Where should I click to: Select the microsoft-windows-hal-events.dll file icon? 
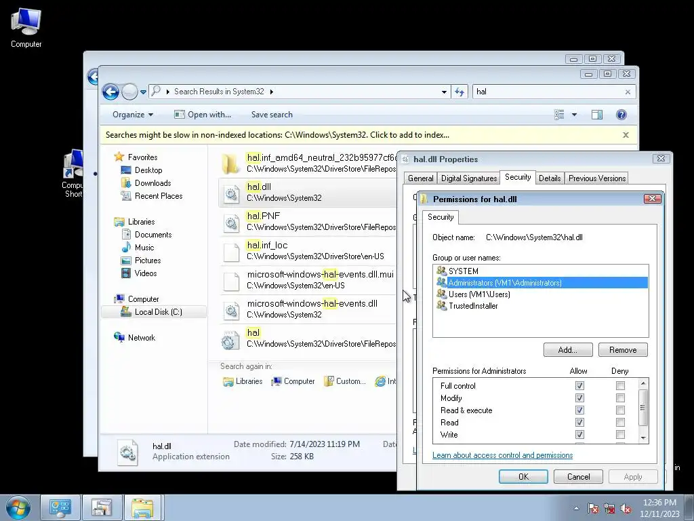click(x=230, y=309)
